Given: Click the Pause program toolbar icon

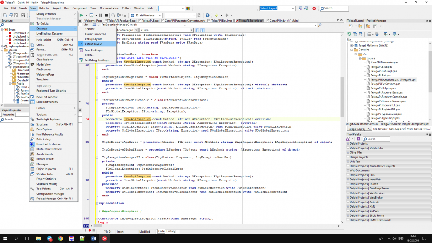Looking at the screenshot, I should click(x=101, y=16).
